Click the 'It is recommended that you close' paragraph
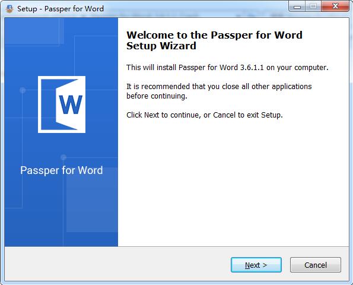 219,91
